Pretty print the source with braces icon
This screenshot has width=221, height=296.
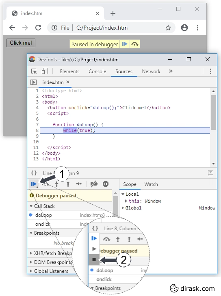(x=34, y=173)
